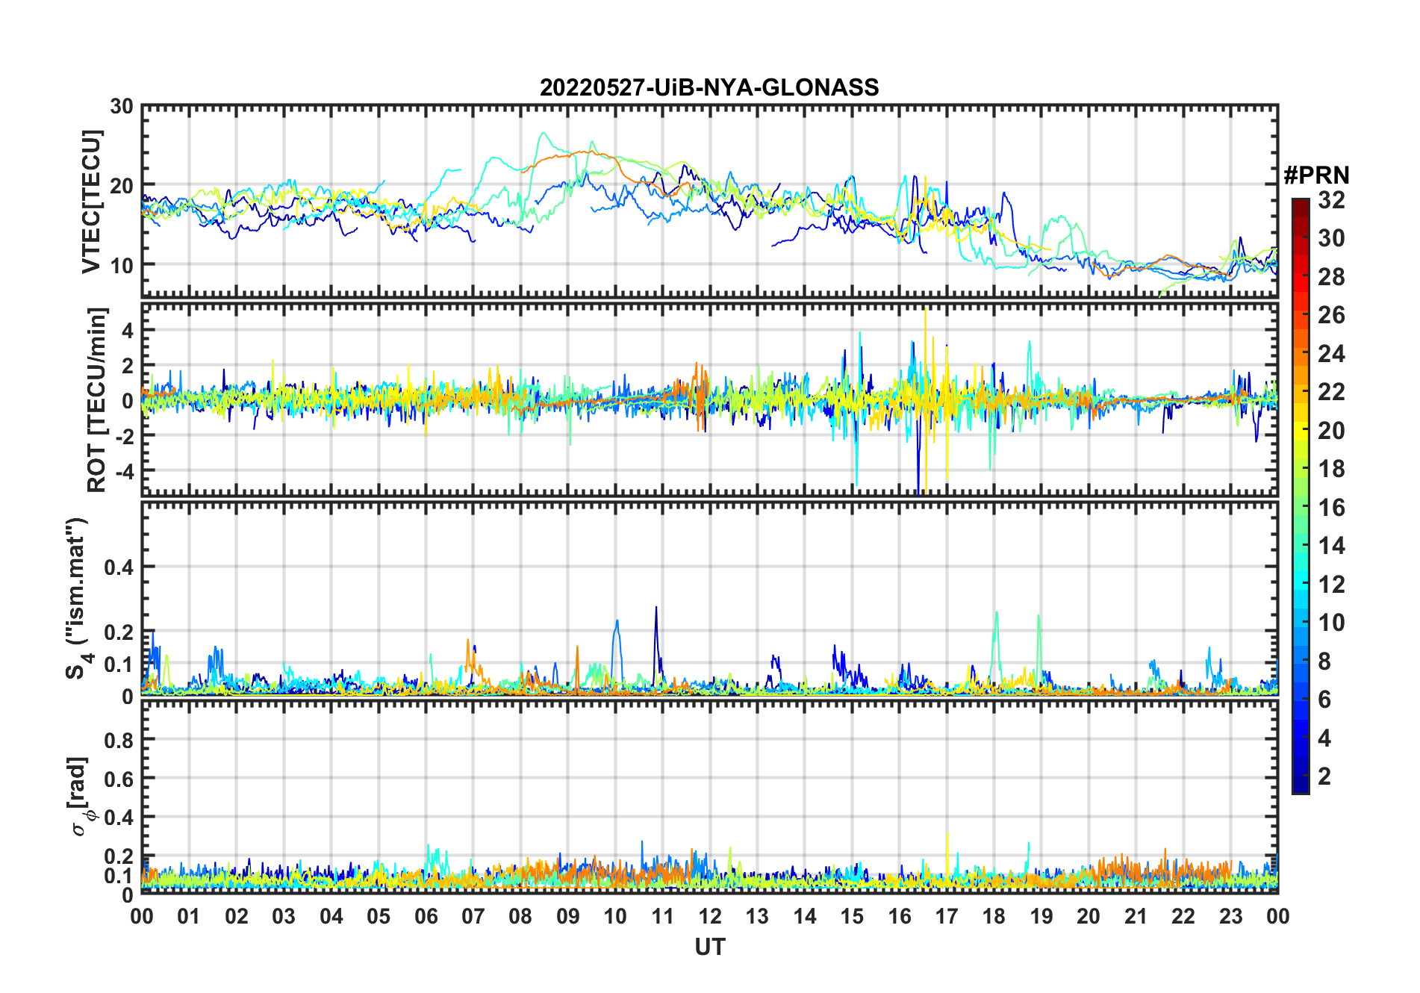Click the plot title 20220527-UiB-NYA-GLONASS
The image size is (1420, 993).
click(709, 88)
